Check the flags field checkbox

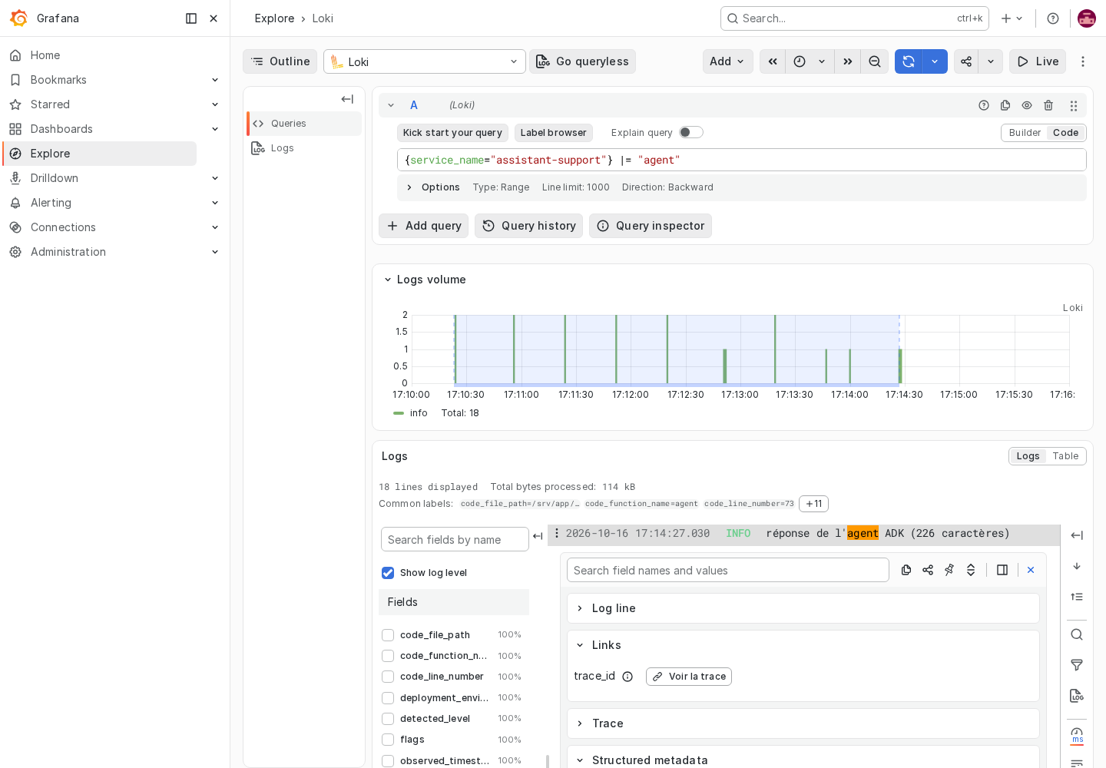point(388,740)
